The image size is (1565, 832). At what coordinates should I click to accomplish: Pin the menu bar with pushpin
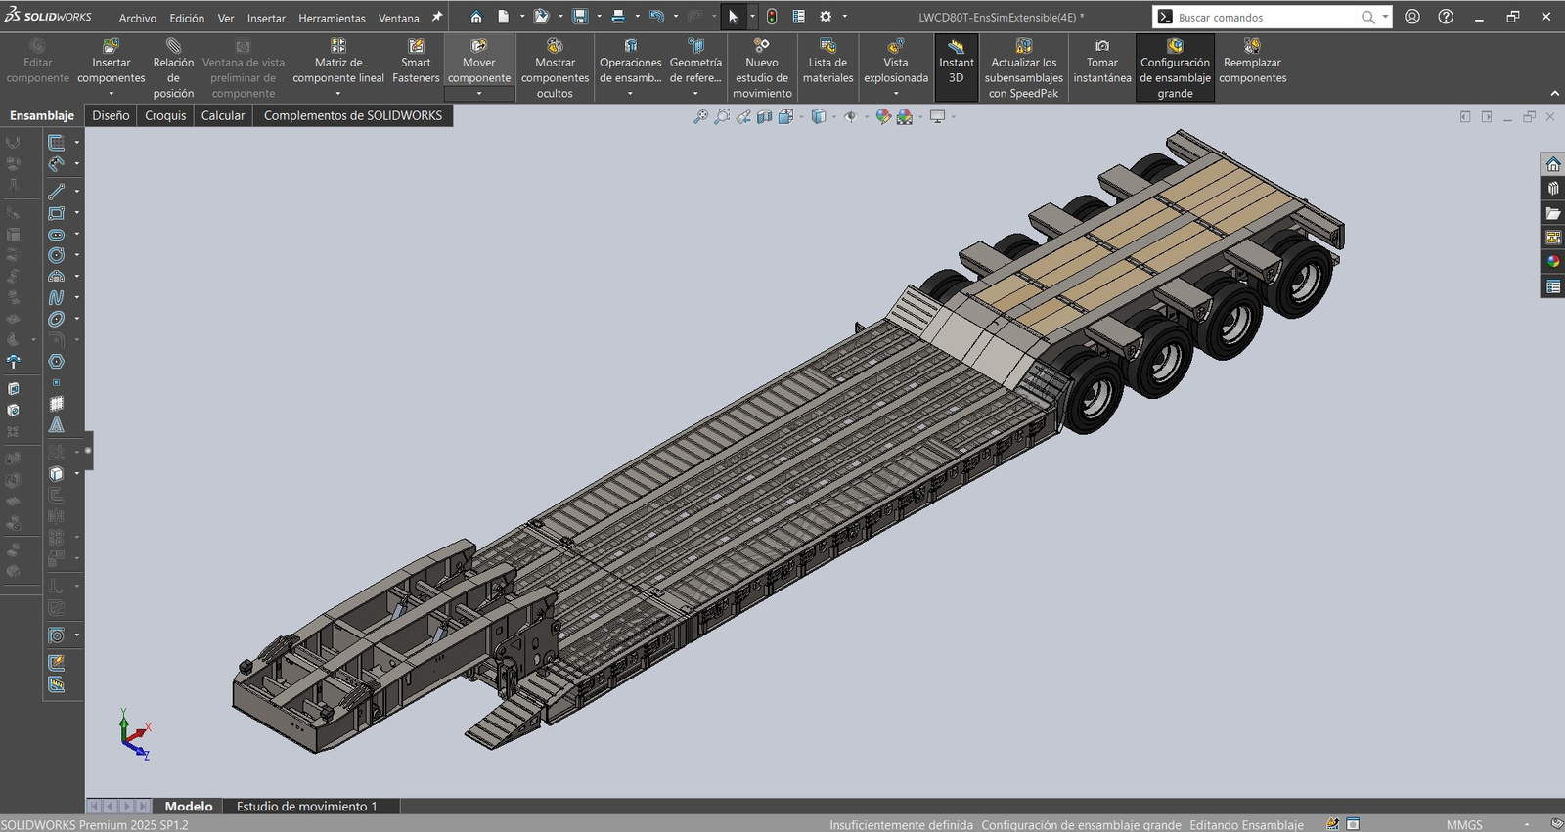(x=437, y=17)
